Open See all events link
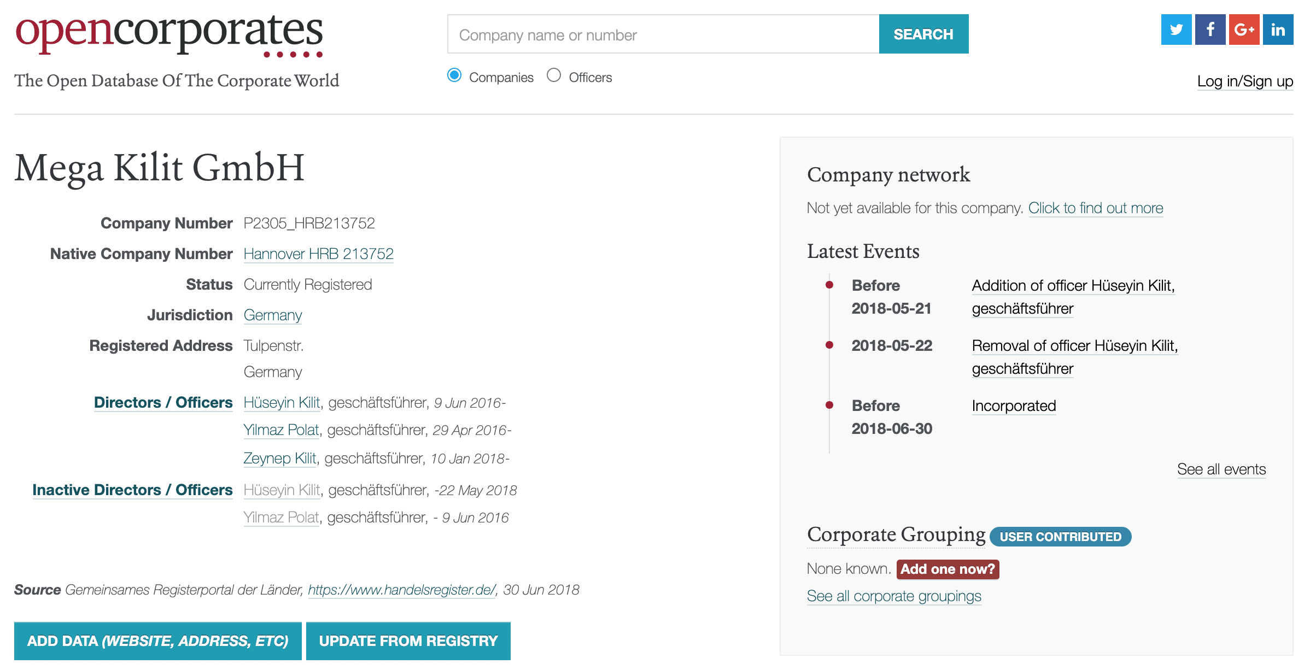 pyautogui.click(x=1221, y=469)
